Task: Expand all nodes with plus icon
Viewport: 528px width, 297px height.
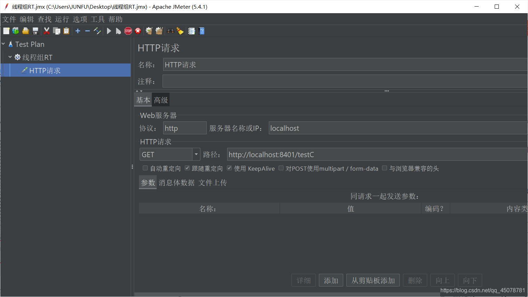Action: coord(78,31)
